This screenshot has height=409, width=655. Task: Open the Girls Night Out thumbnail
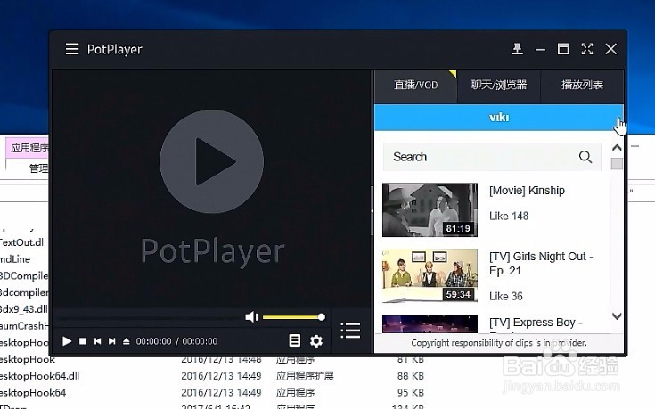click(430, 275)
